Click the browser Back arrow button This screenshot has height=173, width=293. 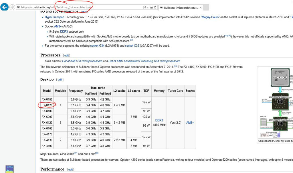tap(4, 7)
